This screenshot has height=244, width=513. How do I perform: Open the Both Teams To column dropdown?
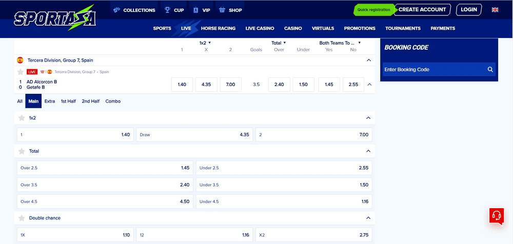coord(340,43)
